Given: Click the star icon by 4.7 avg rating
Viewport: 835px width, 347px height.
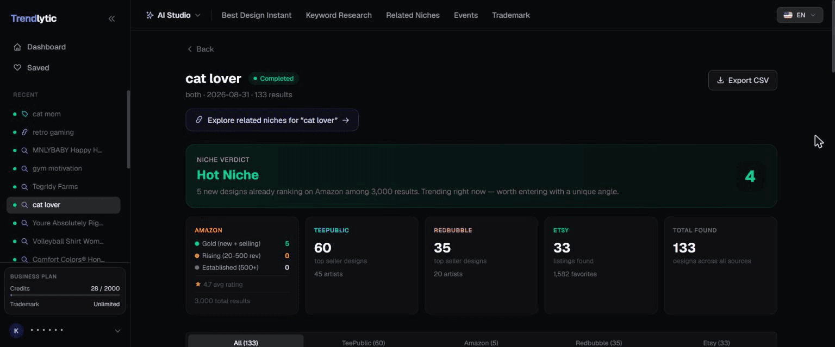Looking at the screenshot, I should [x=198, y=284].
